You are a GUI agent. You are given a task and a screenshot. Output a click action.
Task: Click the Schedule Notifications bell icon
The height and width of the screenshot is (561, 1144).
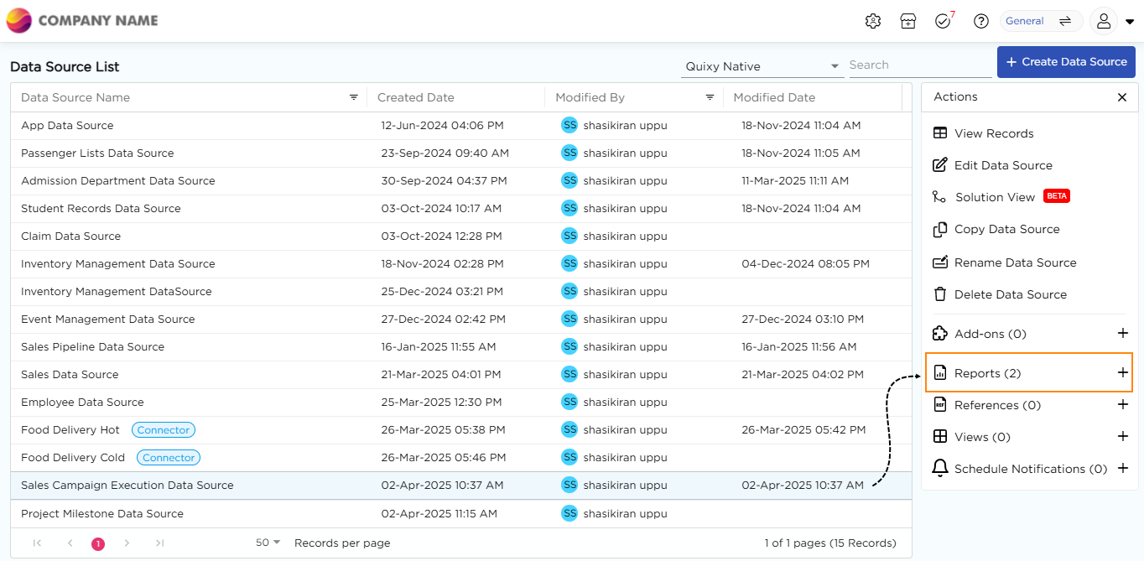coord(940,469)
